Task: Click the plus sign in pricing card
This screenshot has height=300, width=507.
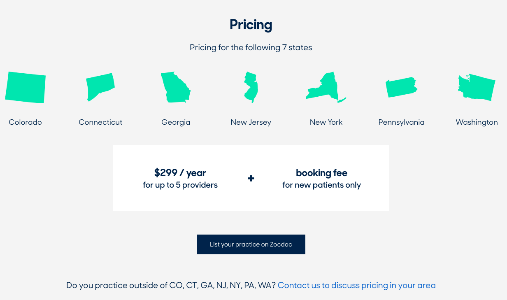Action: [x=251, y=178]
